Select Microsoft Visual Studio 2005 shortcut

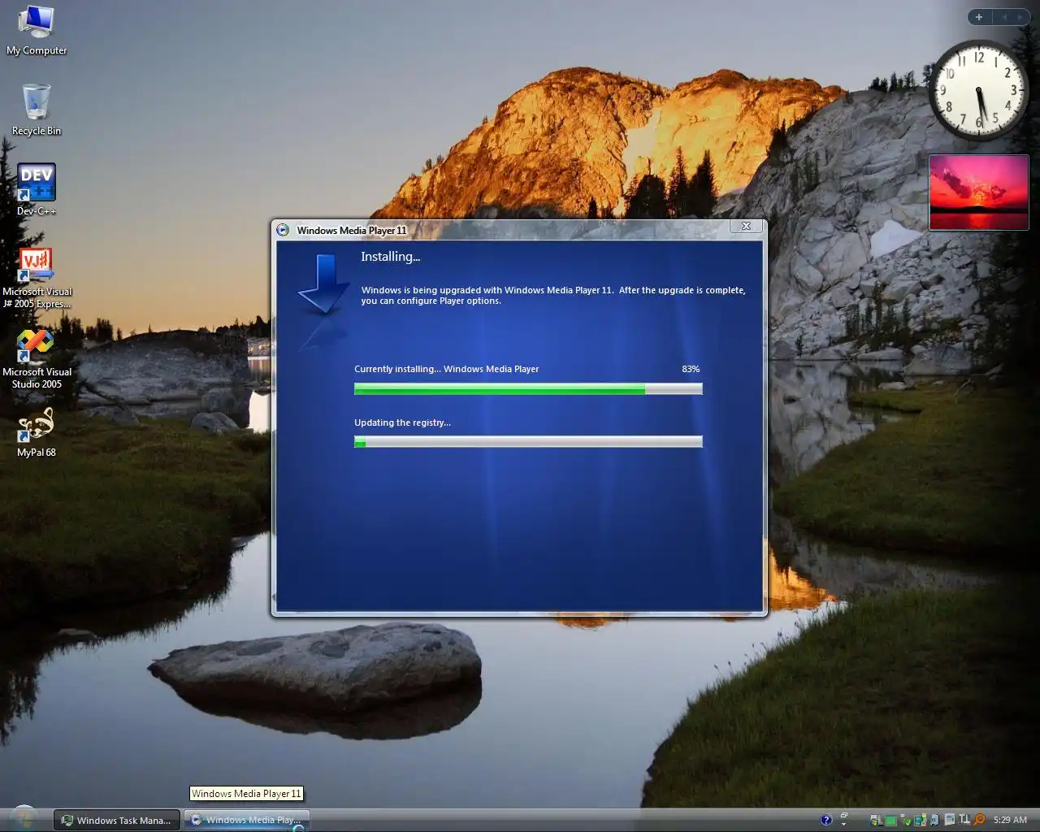37,359
